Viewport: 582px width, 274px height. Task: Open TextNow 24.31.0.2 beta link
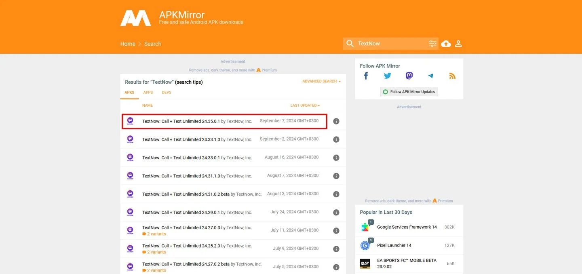[x=186, y=194]
